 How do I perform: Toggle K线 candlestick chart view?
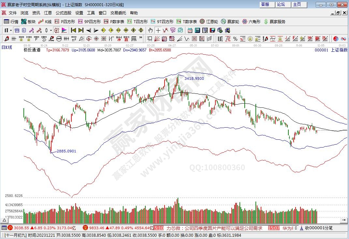coord(45,21)
